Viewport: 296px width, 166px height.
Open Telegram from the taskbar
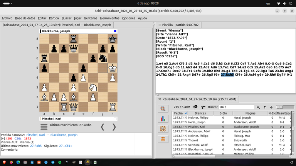point(53,162)
